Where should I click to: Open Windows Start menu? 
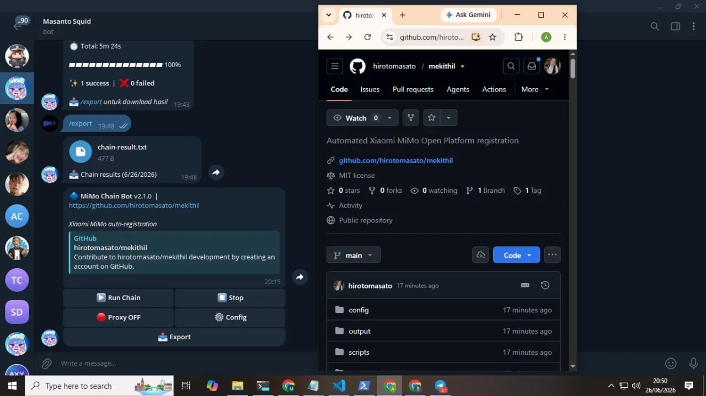[12, 386]
